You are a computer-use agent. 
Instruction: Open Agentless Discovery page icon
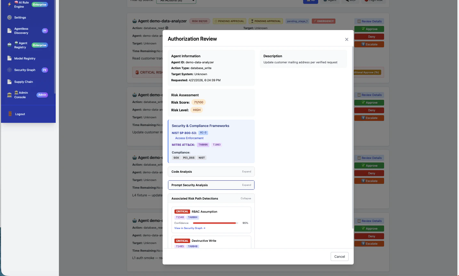[x=9, y=31]
